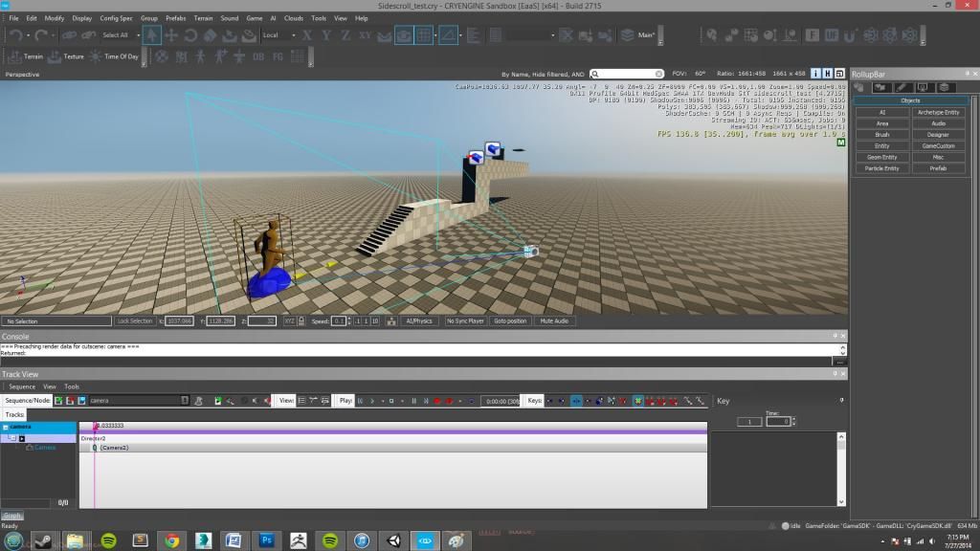Open the Layers tab in RollupBar
This screenshot has height=551, width=980.
point(944,87)
